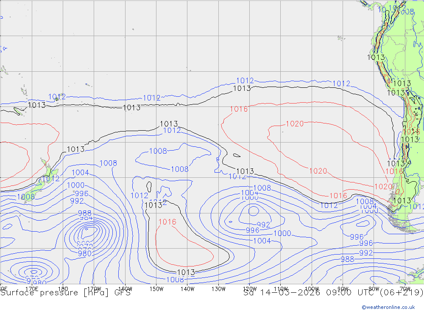Select the 'Surface pressure [hPa] GFS' title text

pos(65,293)
